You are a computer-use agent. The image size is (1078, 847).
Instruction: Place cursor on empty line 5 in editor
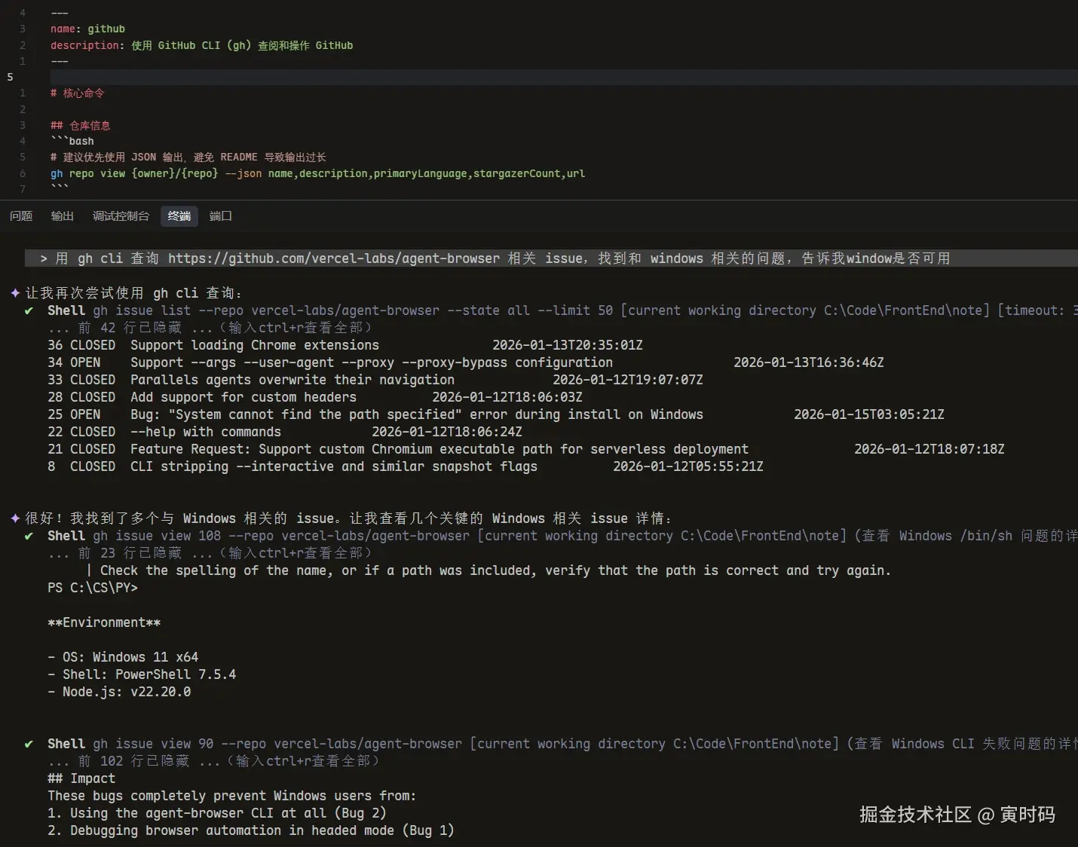click(564, 77)
